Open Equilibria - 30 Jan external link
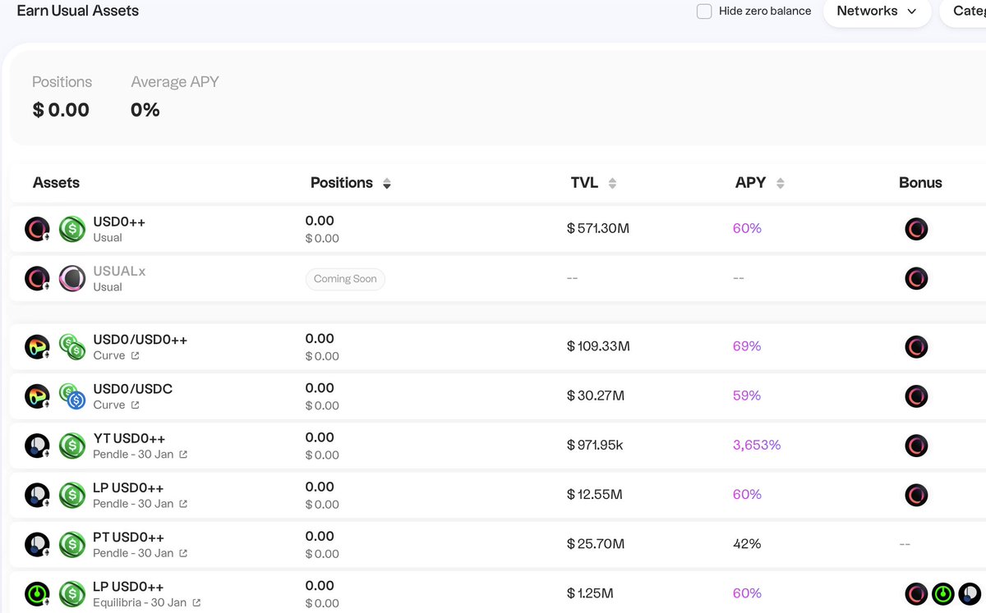This screenshot has width=986, height=613. 196,602
